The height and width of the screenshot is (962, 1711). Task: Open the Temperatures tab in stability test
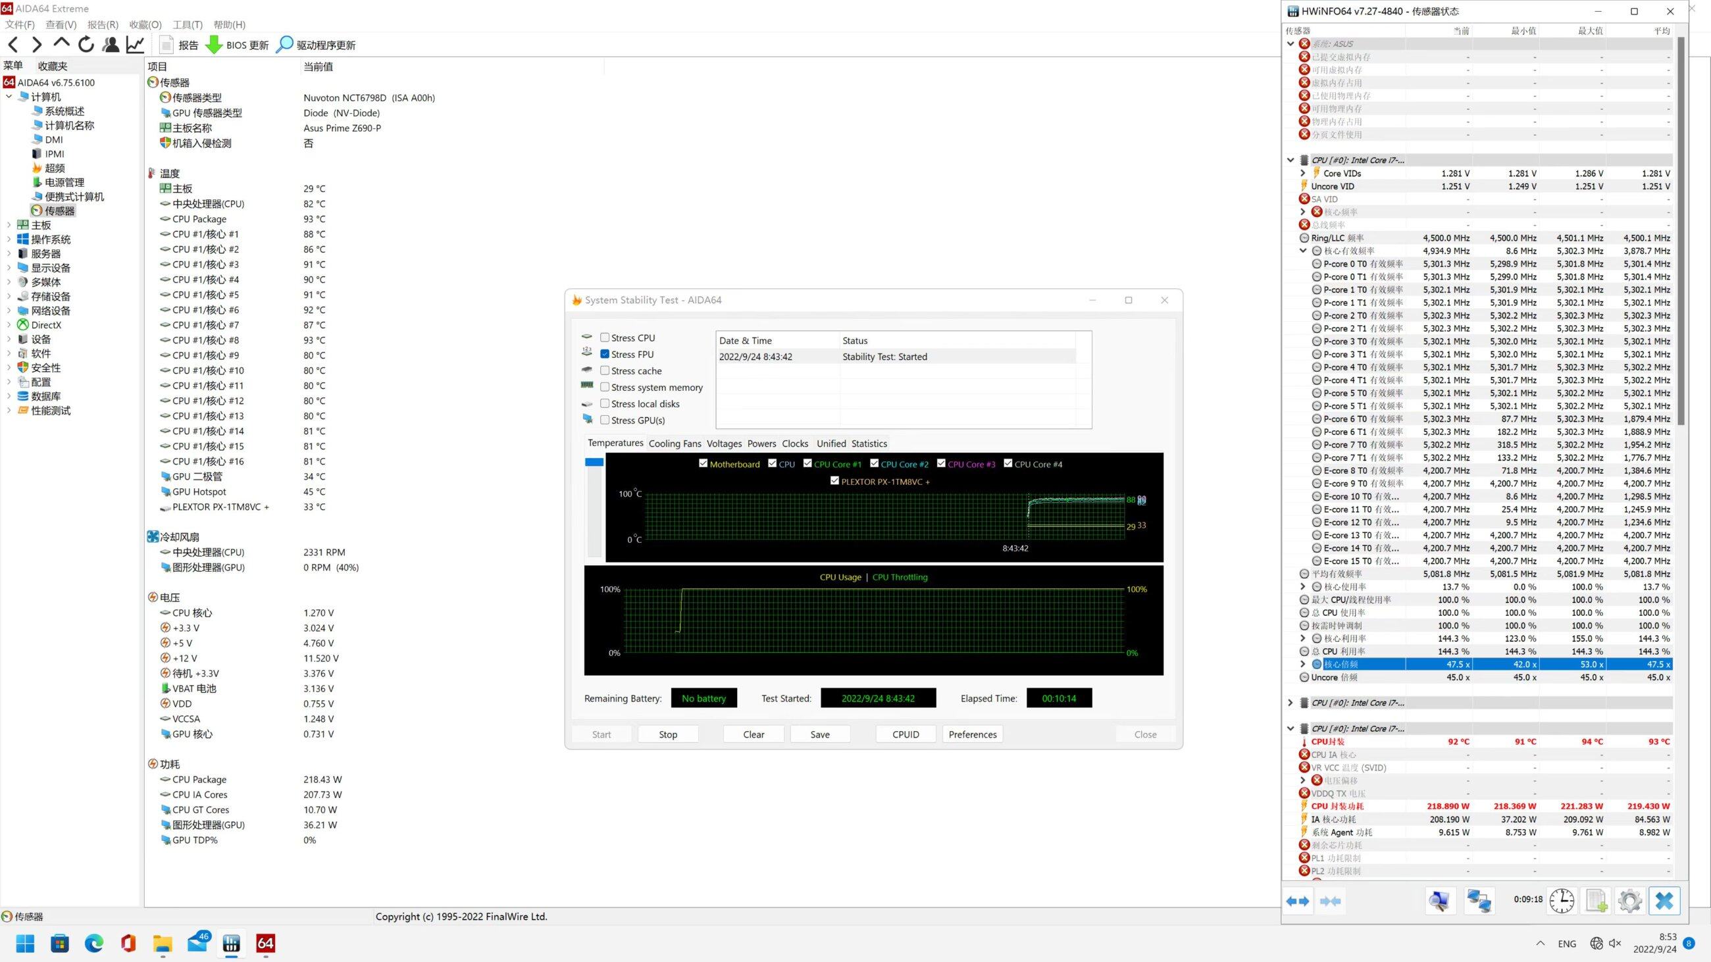click(615, 443)
